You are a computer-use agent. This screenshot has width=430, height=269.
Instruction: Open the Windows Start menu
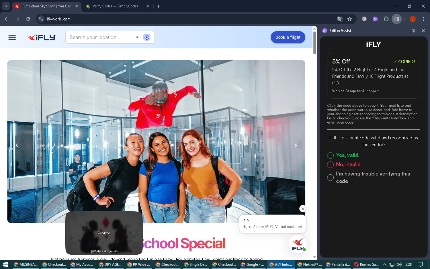[x=5, y=264]
